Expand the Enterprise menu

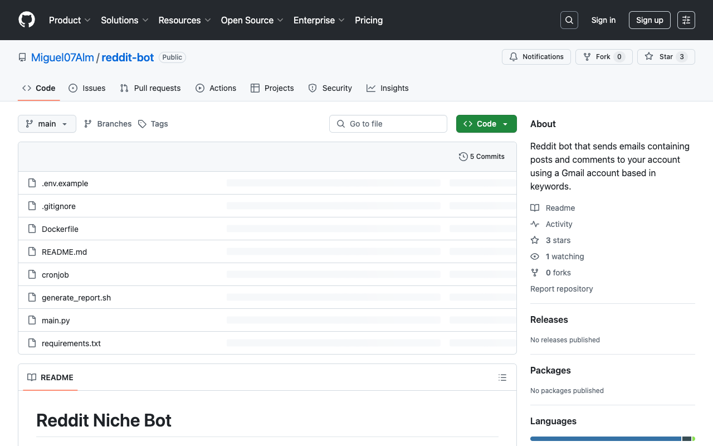319,20
